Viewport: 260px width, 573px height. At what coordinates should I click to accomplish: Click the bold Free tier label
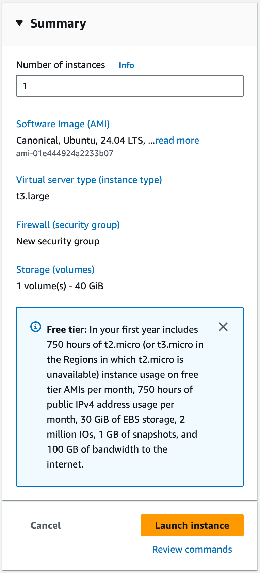tap(67, 330)
